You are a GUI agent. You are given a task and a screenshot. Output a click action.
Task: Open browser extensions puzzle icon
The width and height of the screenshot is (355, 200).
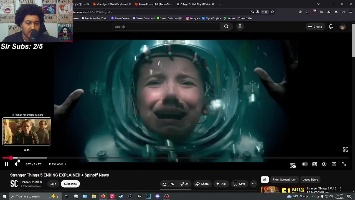tap(307, 12)
